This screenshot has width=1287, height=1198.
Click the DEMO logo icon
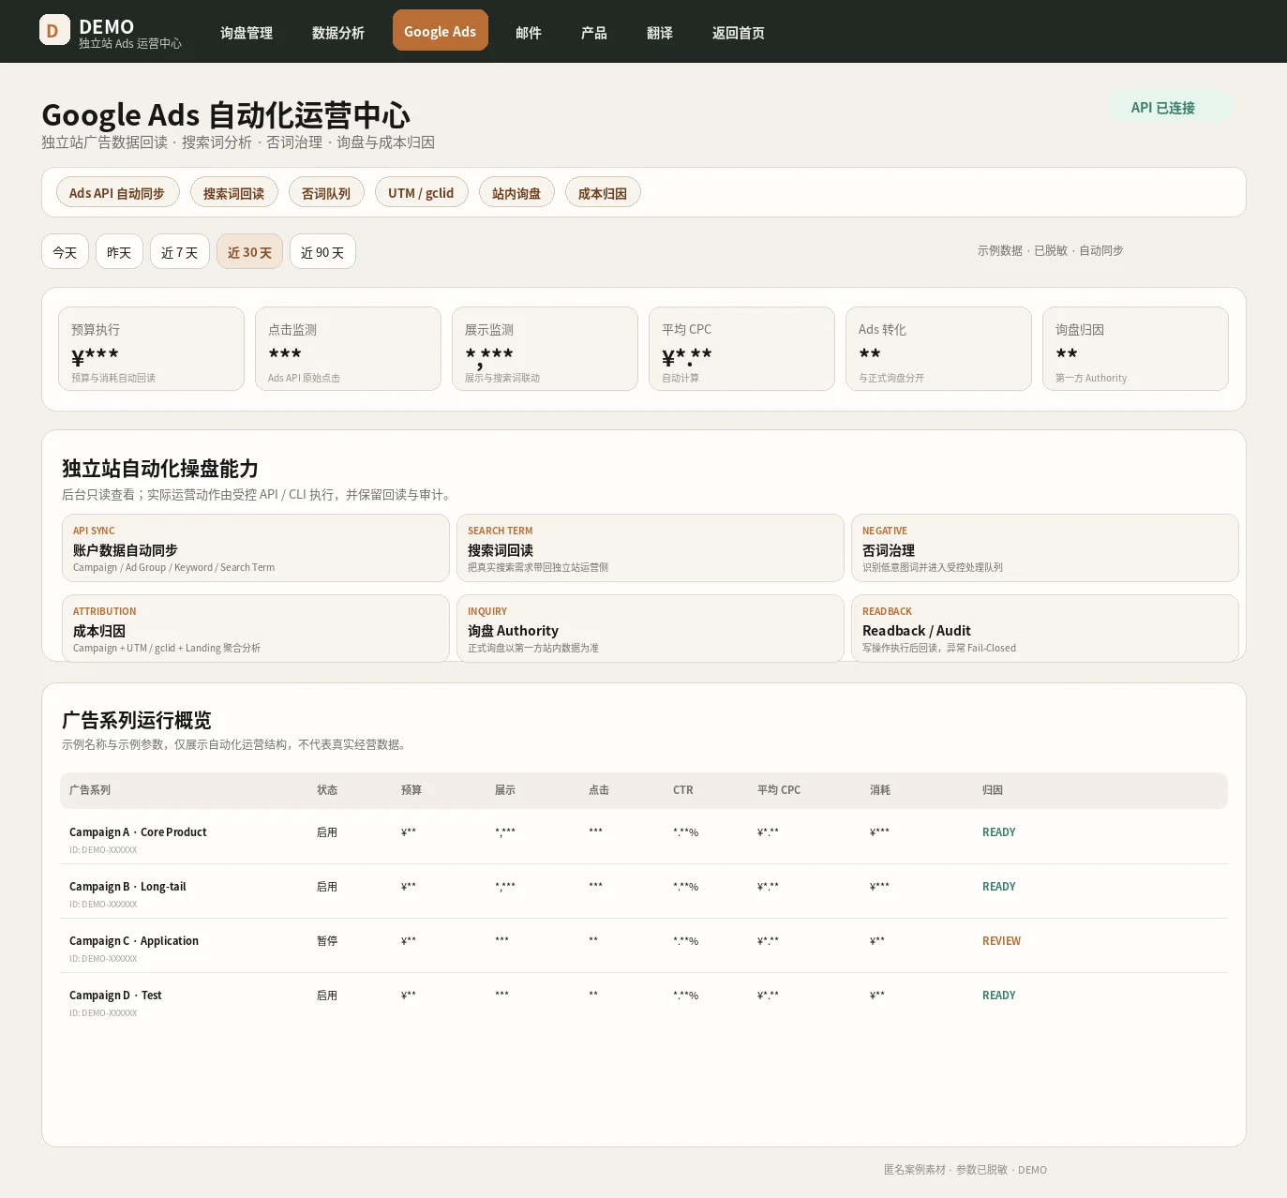54,30
